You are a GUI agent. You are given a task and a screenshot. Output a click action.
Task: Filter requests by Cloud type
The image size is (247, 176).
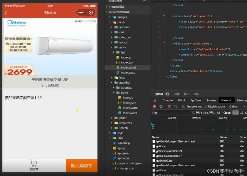(227, 113)
